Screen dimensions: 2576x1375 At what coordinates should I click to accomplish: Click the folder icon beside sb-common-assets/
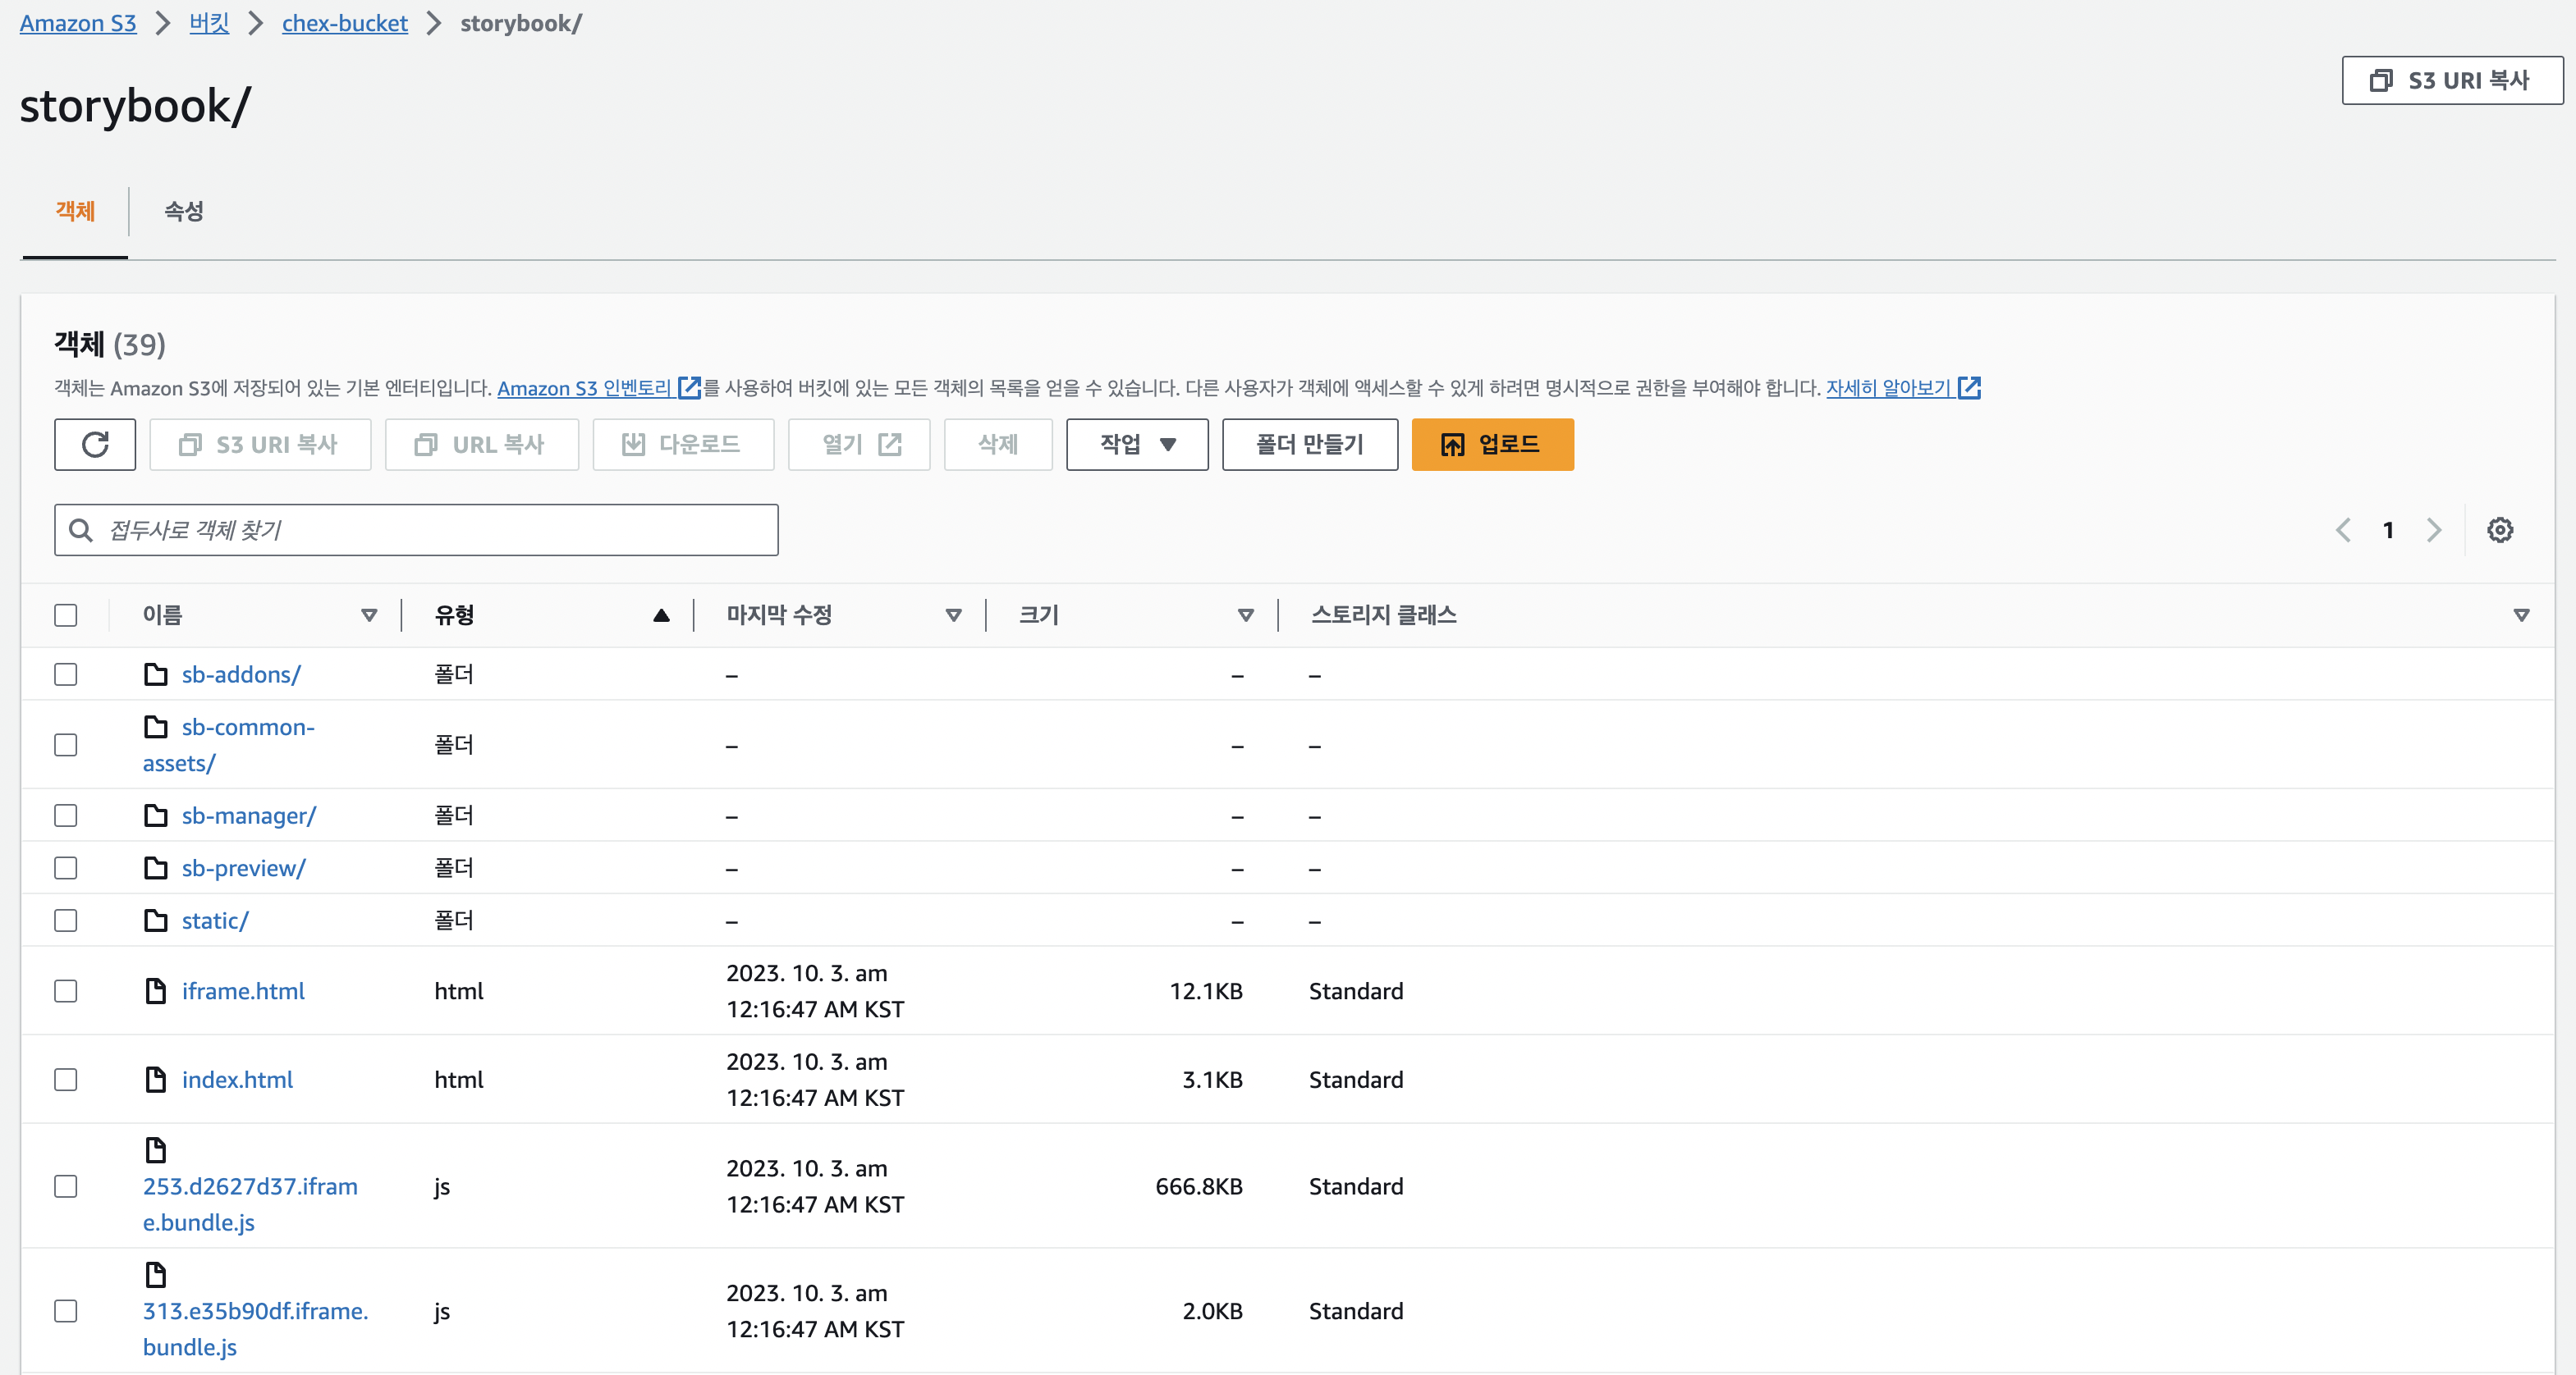pyautogui.click(x=156, y=727)
